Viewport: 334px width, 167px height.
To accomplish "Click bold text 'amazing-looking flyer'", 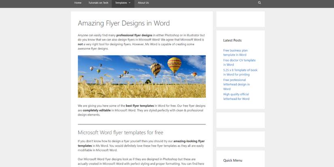I will [x=189, y=141].
